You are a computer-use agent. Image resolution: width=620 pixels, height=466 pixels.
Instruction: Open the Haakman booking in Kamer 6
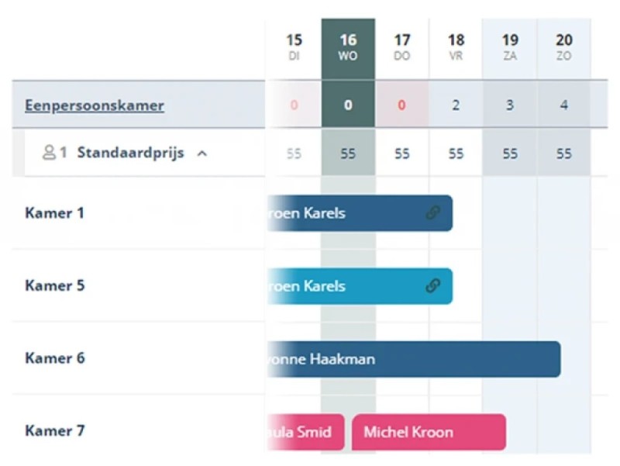coord(411,359)
